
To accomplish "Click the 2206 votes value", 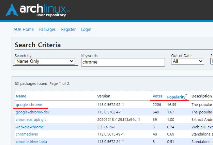I will point(157,105).
